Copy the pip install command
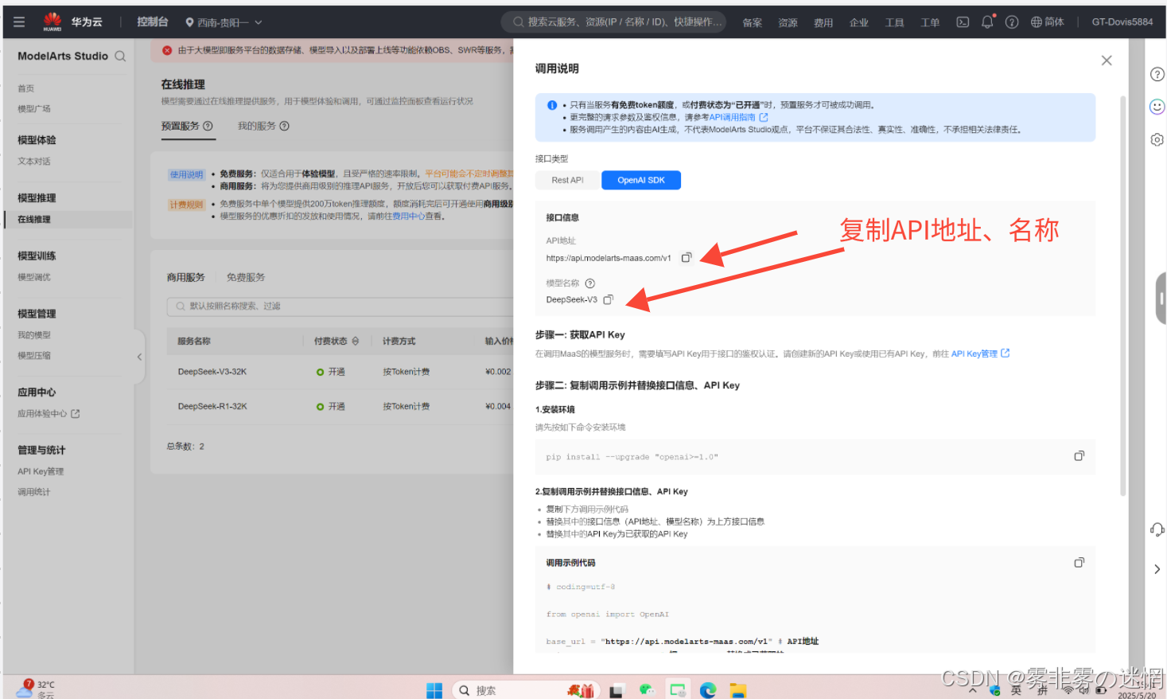This screenshot has width=1167, height=699. 1079,456
